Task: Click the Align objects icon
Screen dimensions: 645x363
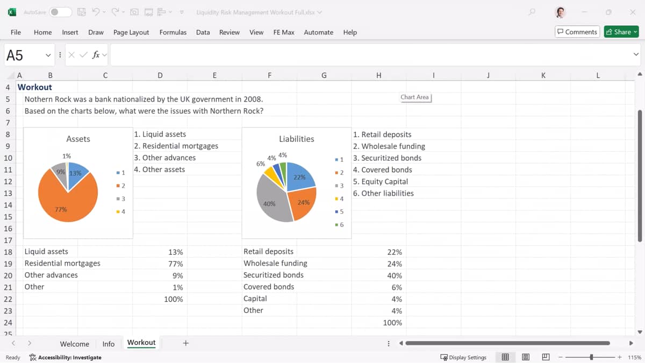Action: coord(162,12)
